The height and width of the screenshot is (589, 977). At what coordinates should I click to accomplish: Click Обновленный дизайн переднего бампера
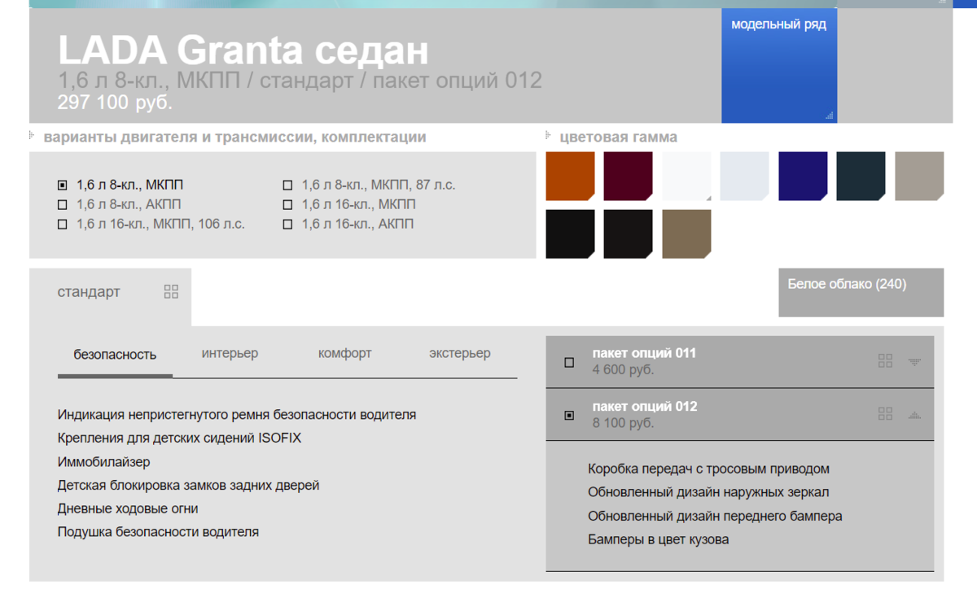coord(715,516)
